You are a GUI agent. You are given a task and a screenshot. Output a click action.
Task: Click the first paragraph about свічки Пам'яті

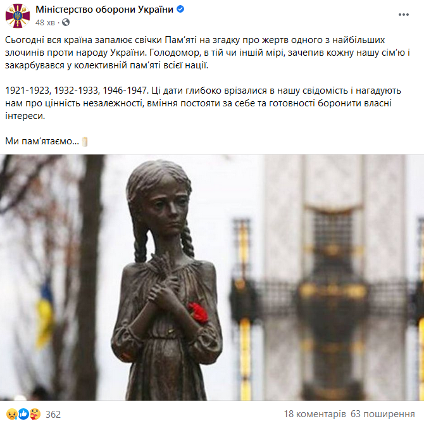pos(208,53)
